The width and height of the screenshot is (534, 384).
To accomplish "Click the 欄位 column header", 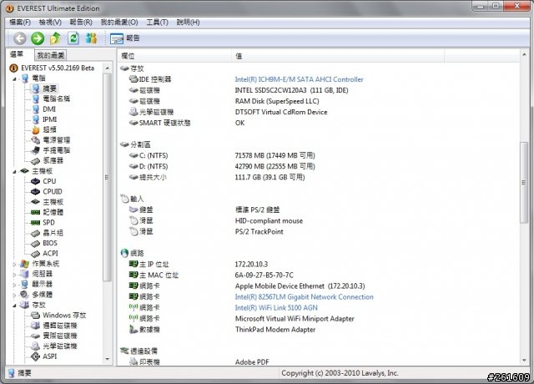I will point(174,56).
